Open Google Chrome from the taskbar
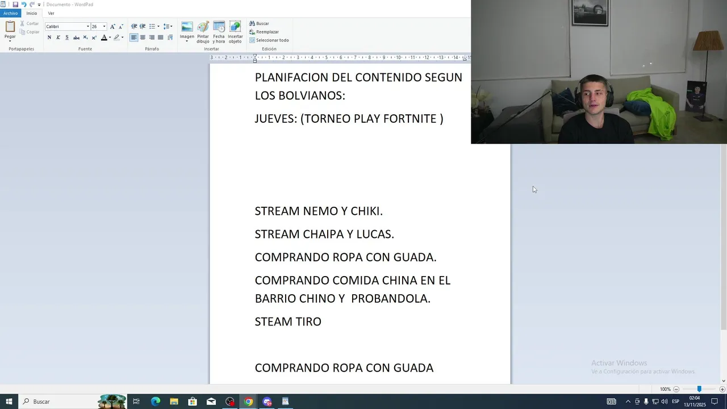Screen dimensions: 727x409 point(248,402)
